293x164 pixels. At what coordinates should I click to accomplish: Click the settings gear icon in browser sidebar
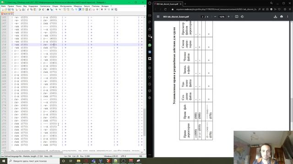pos(150,97)
